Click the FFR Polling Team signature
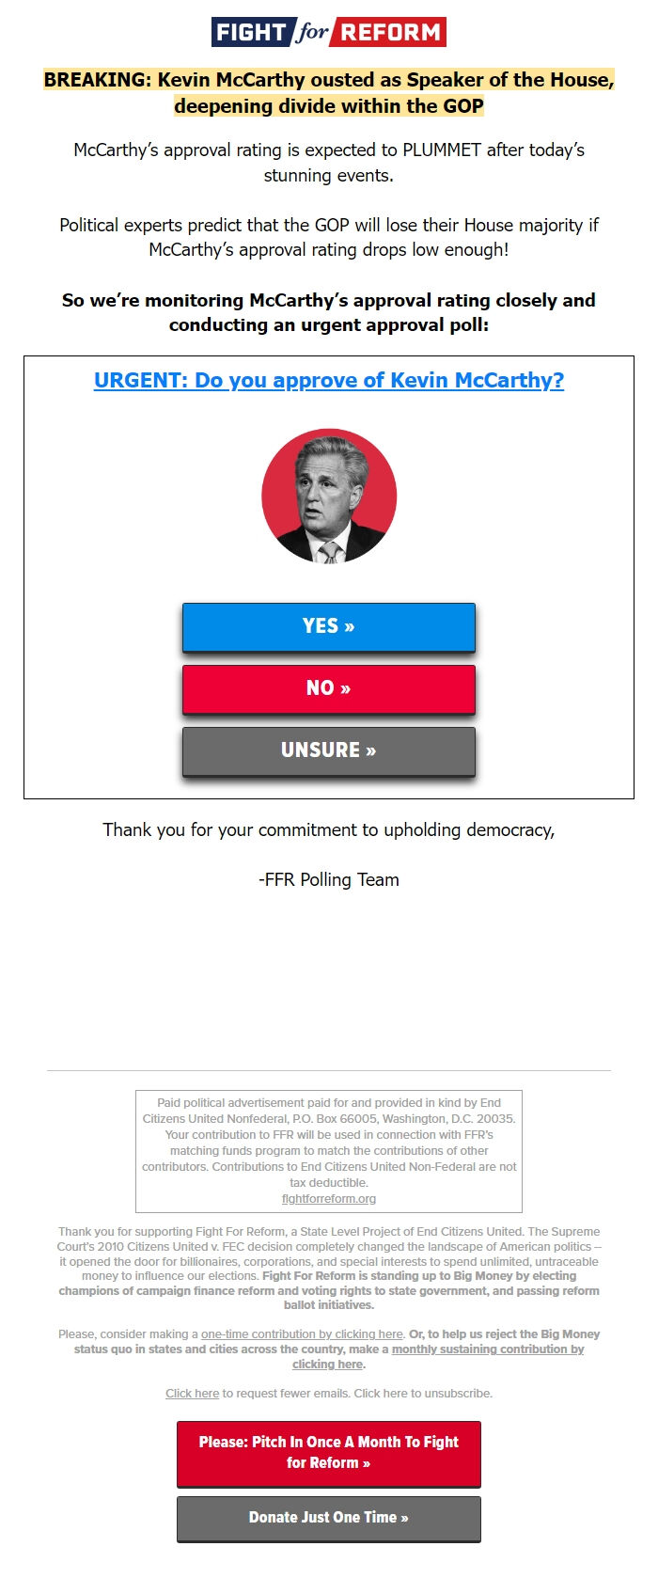 point(328,879)
